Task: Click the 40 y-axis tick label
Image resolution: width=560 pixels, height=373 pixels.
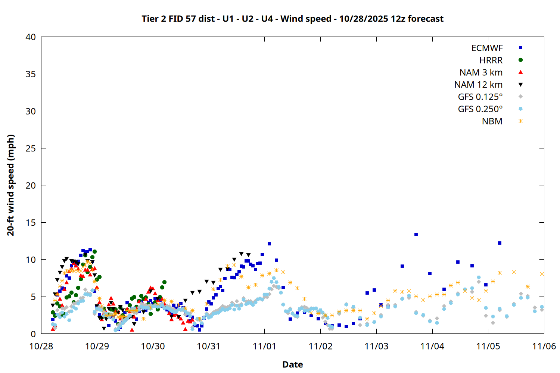Action: [x=31, y=37]
